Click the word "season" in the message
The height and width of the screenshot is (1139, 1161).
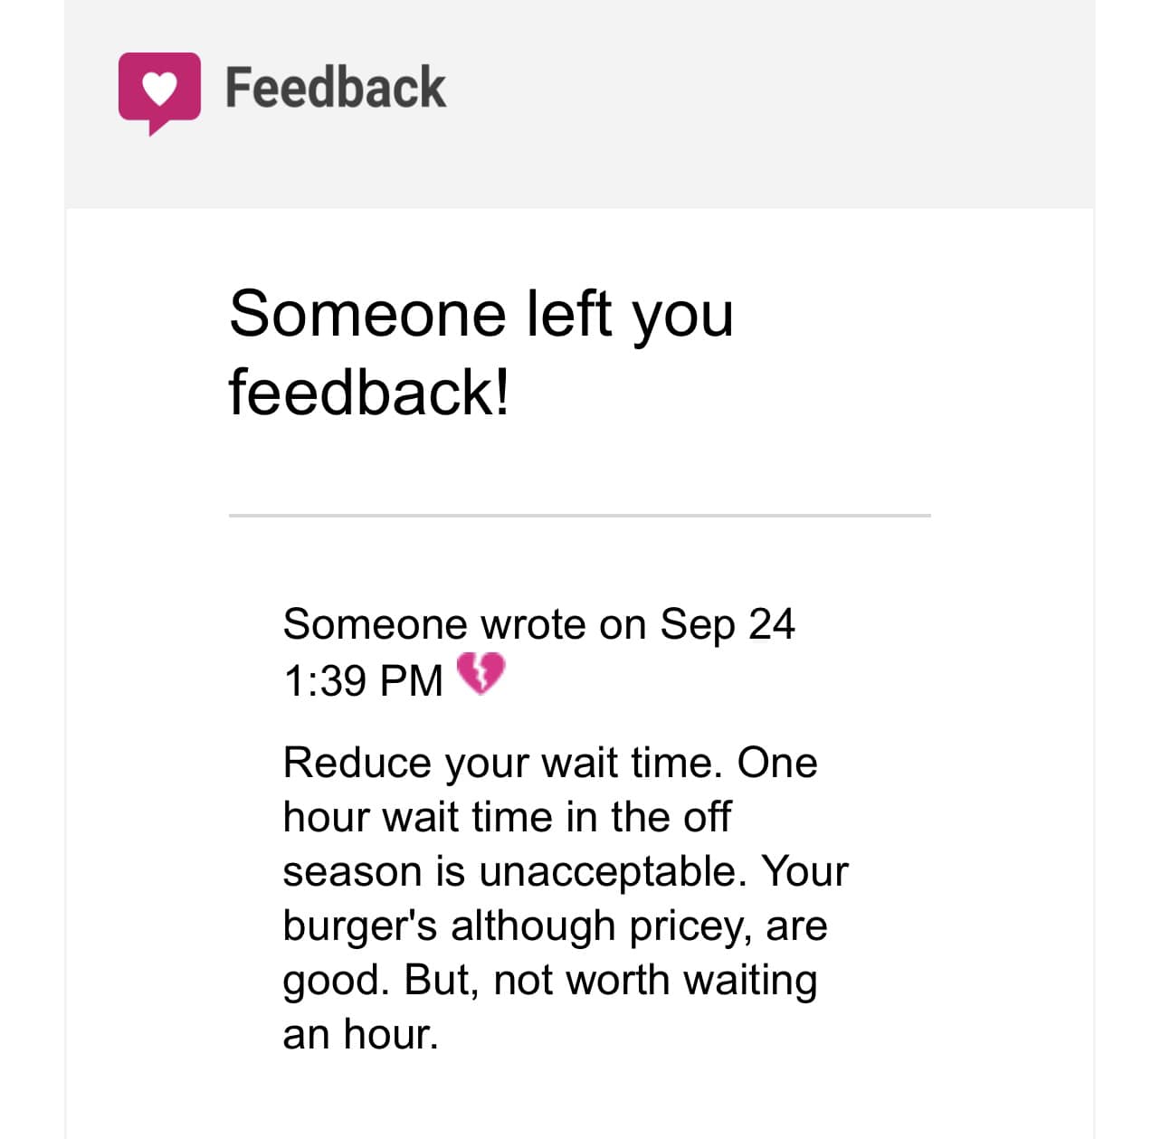point(352,871)
